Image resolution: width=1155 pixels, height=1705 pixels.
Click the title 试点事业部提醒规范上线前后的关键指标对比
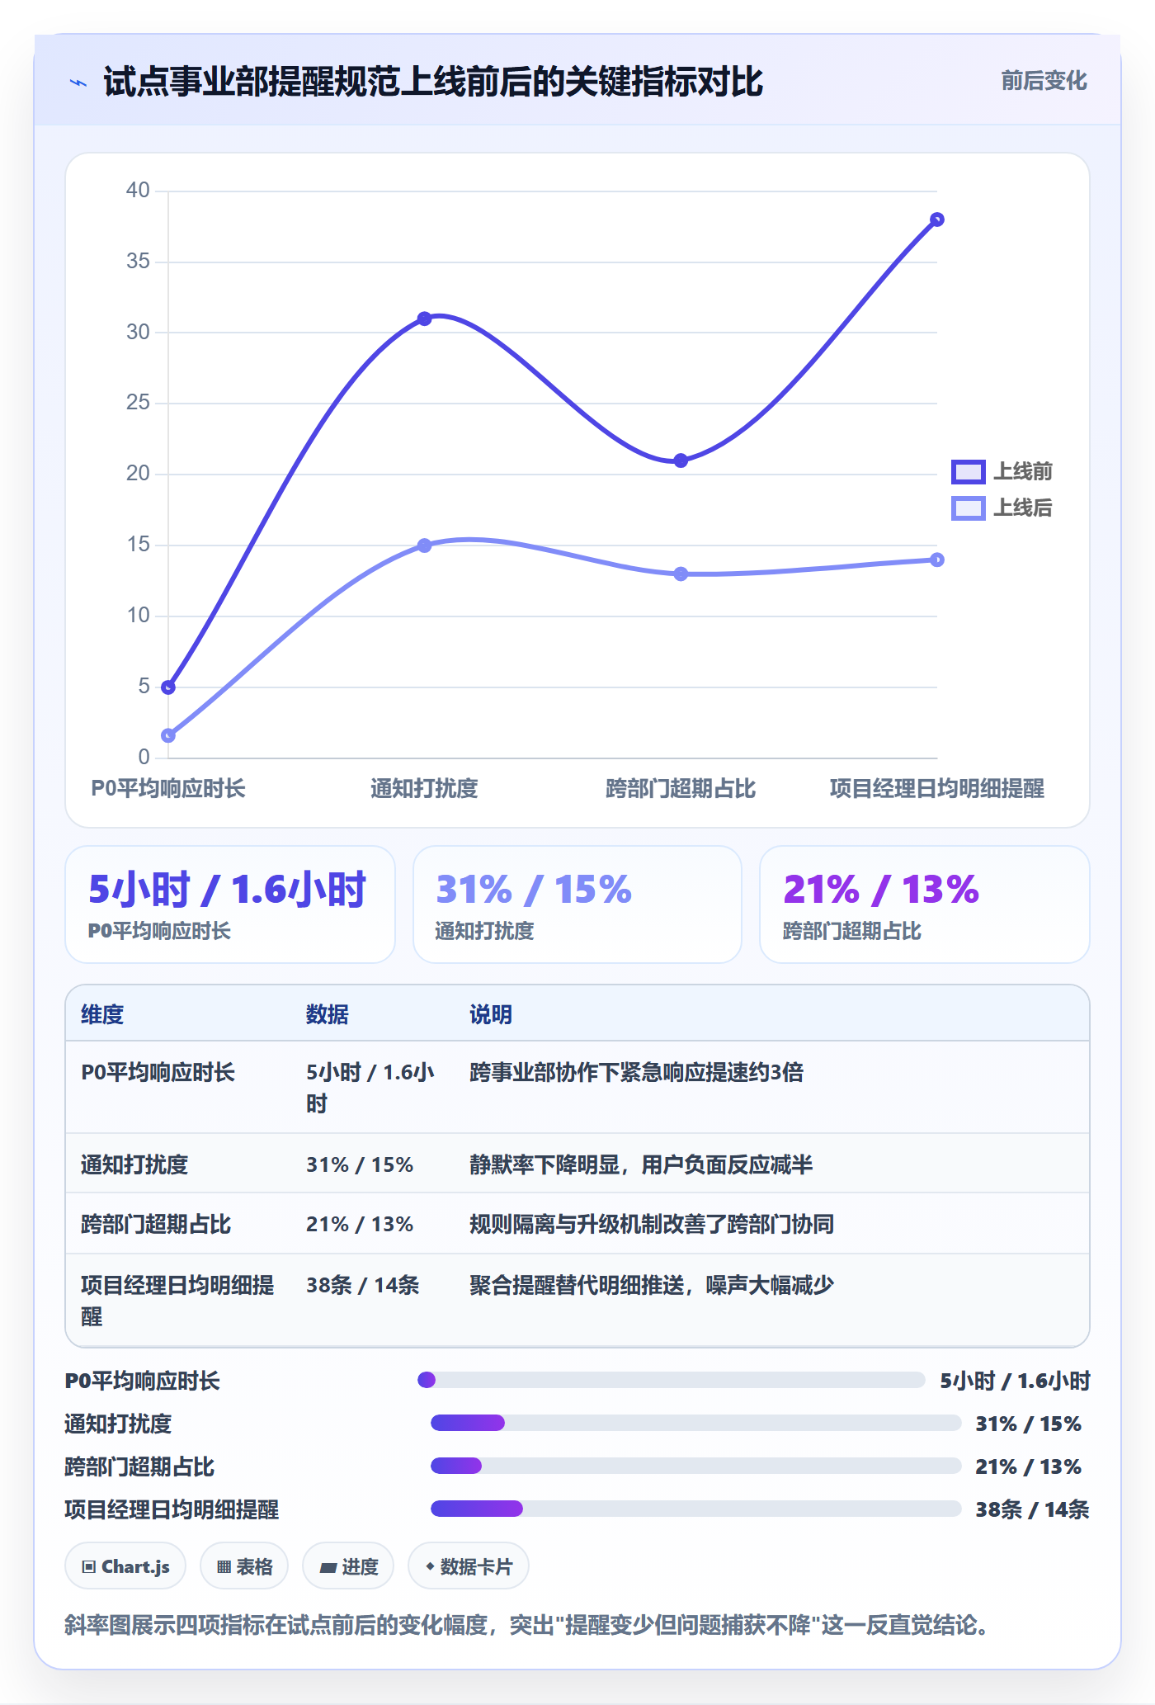[x=433, y=82]
